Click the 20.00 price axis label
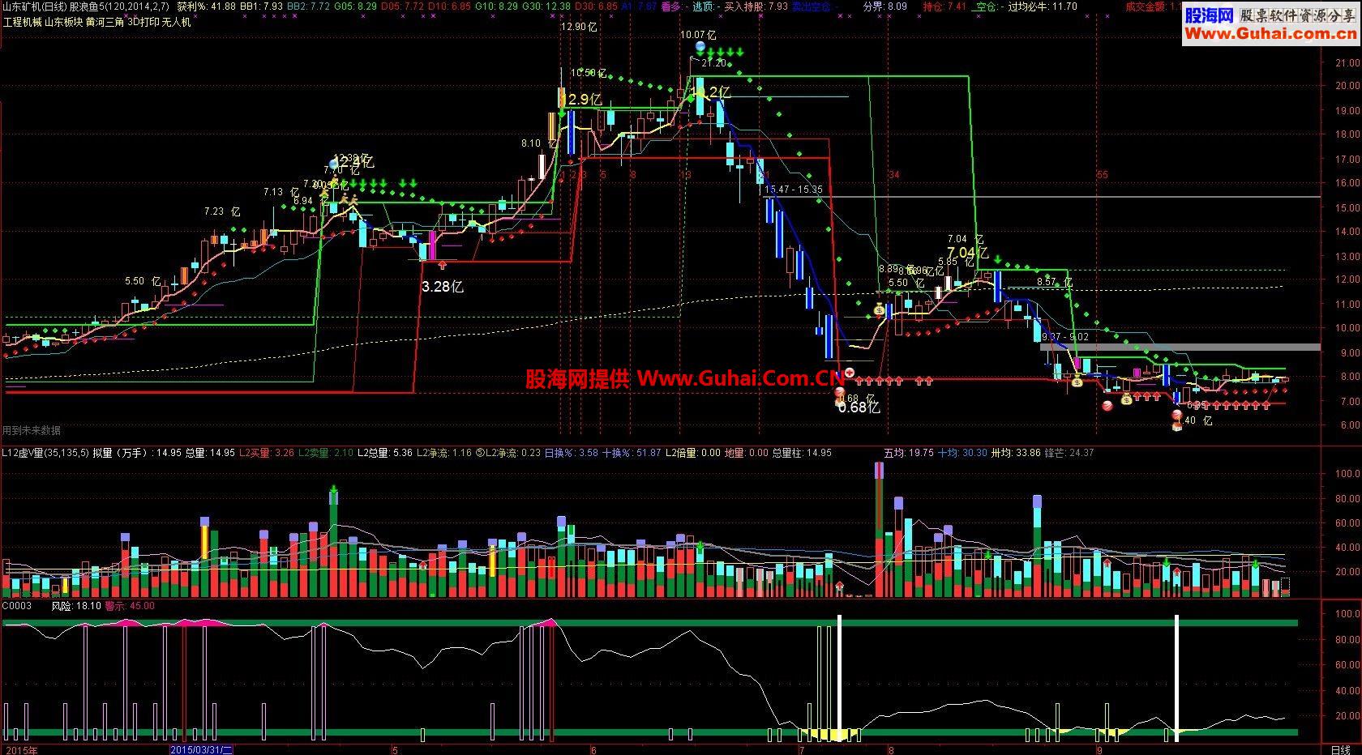The height and width of the screenshot is (755, 1362). pos(1349,86)
